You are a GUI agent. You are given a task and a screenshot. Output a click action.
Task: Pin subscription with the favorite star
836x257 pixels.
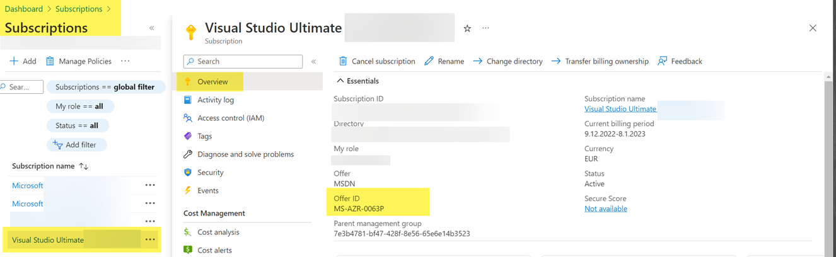click(x=467, y=28)
